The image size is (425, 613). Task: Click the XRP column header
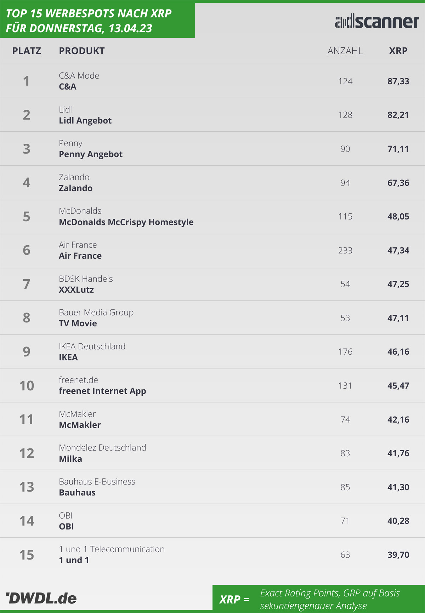click(x=398, y=51)
